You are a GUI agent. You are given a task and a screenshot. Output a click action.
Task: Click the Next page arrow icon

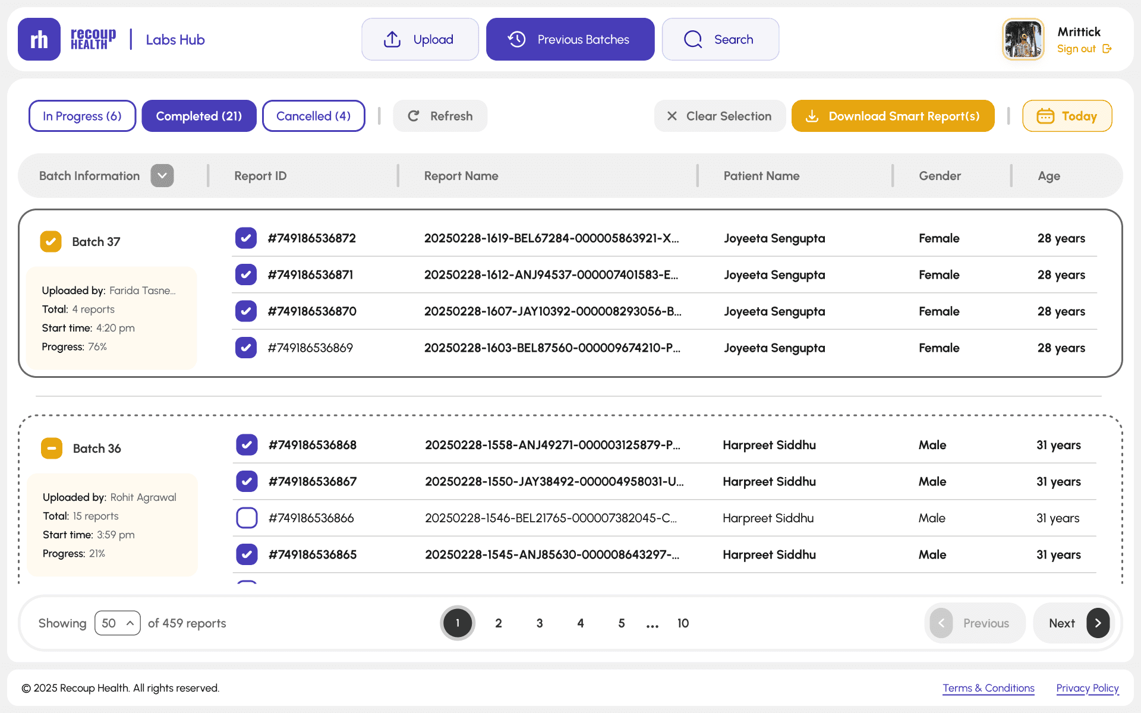click(x=1098, y=623)
